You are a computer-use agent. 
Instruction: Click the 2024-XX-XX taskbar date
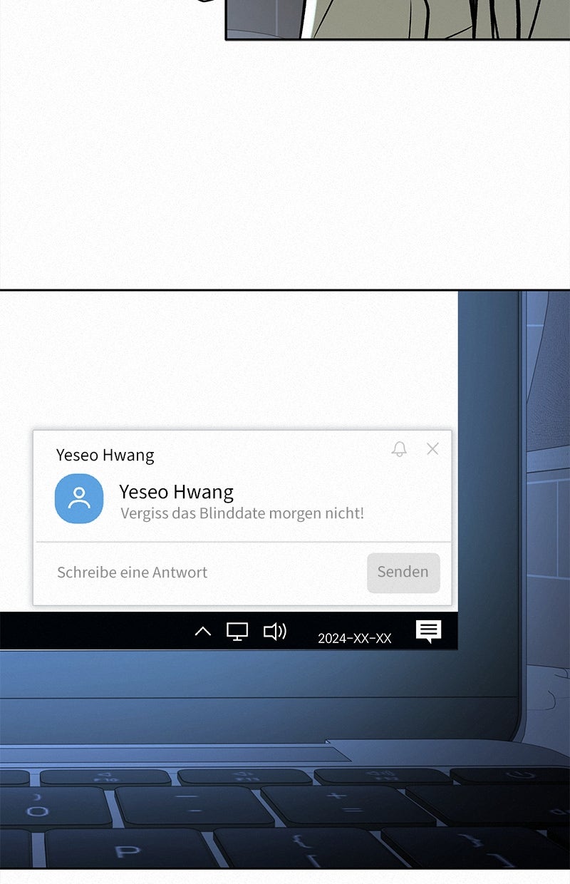point(354,638)
